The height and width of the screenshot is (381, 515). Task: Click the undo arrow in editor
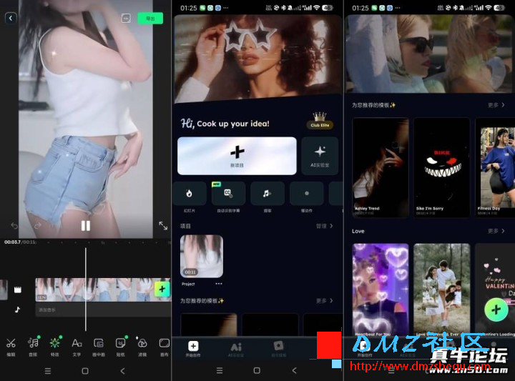[14, 226]
